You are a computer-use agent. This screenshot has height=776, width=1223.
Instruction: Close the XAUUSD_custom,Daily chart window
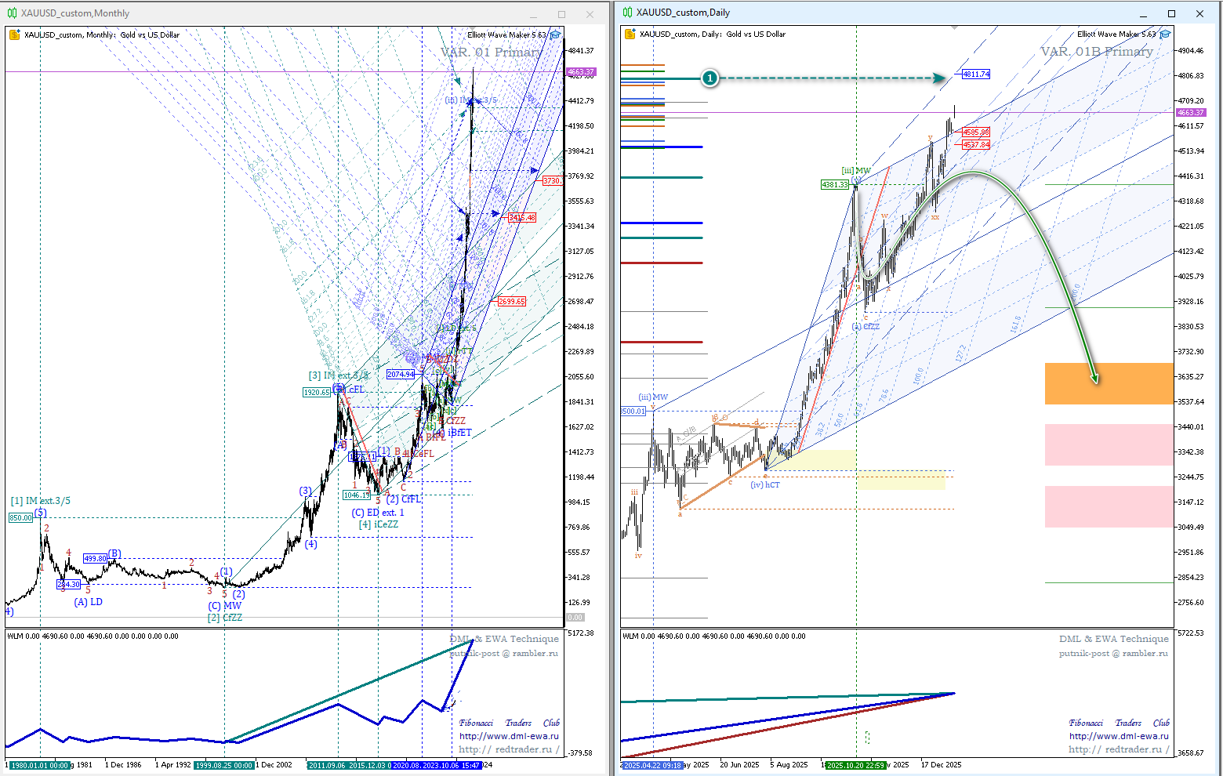tap(1199, 13)
